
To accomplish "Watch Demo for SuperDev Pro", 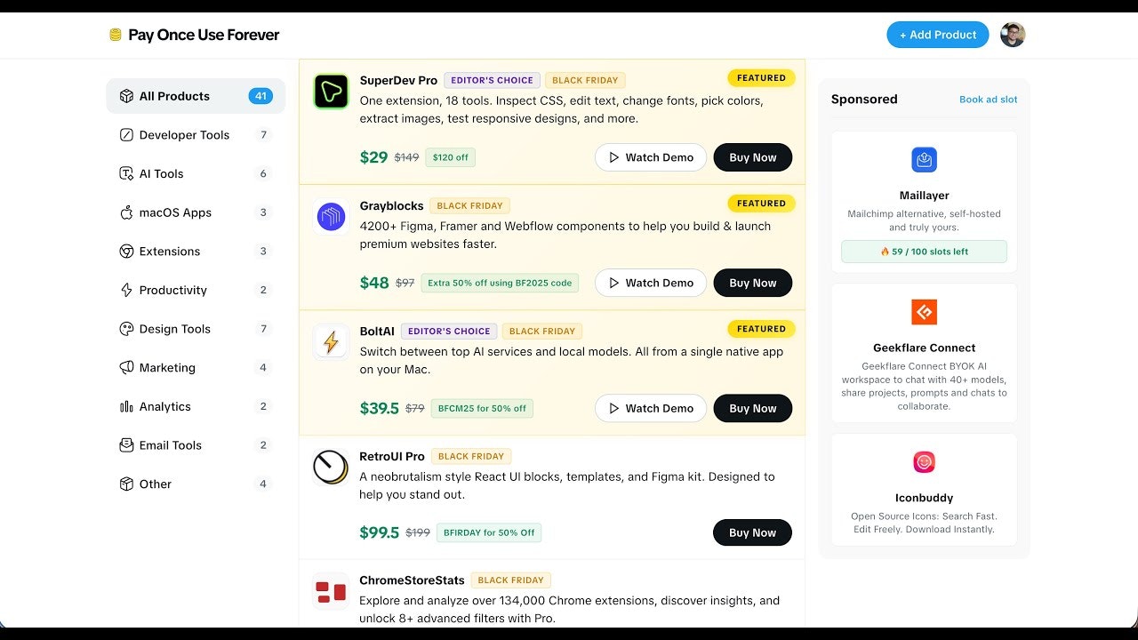I will [x=651, y=157].
